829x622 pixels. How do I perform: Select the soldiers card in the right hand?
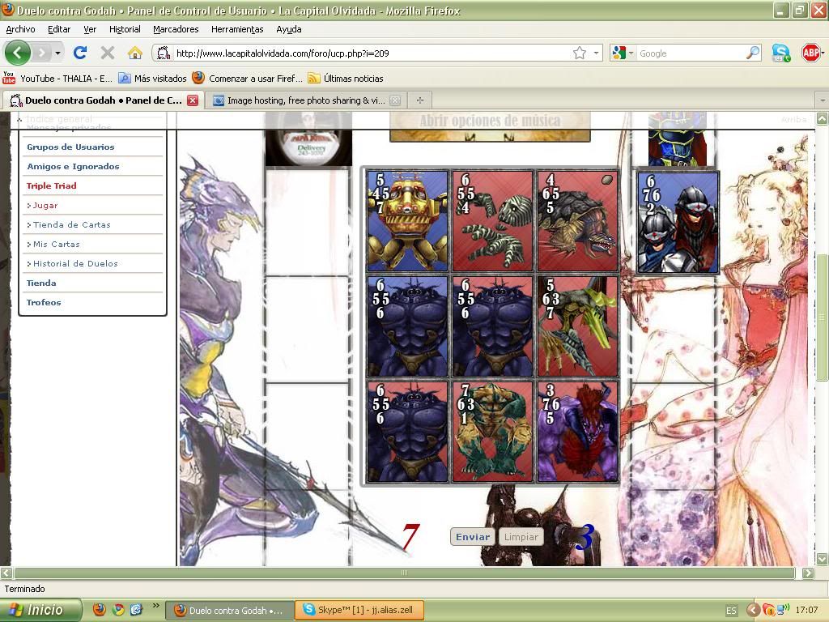click(678, 222)
